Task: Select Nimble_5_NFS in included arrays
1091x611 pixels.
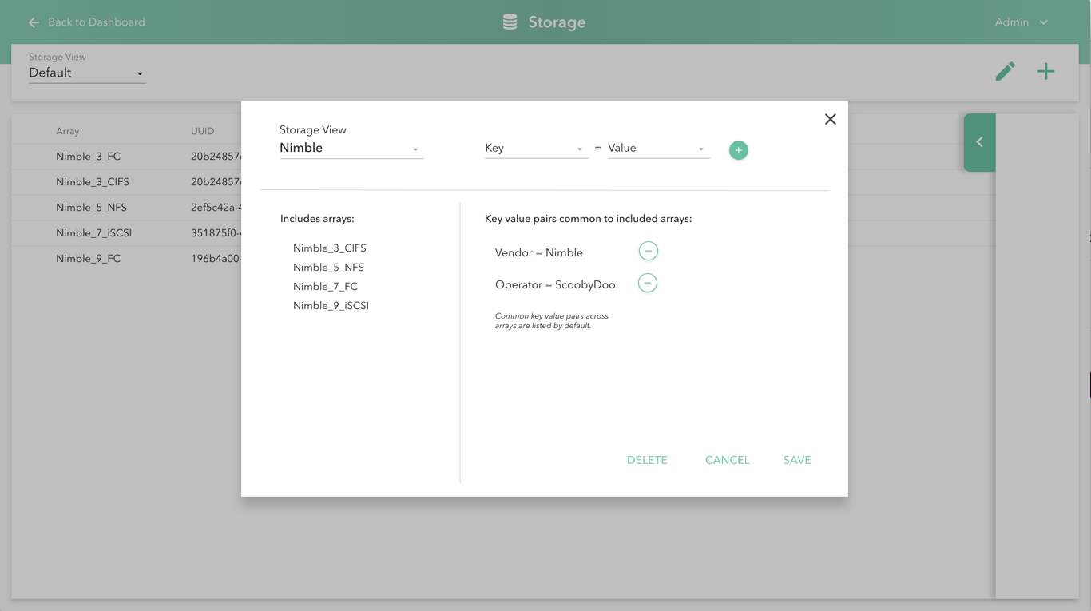Action: tap(328, 268)
